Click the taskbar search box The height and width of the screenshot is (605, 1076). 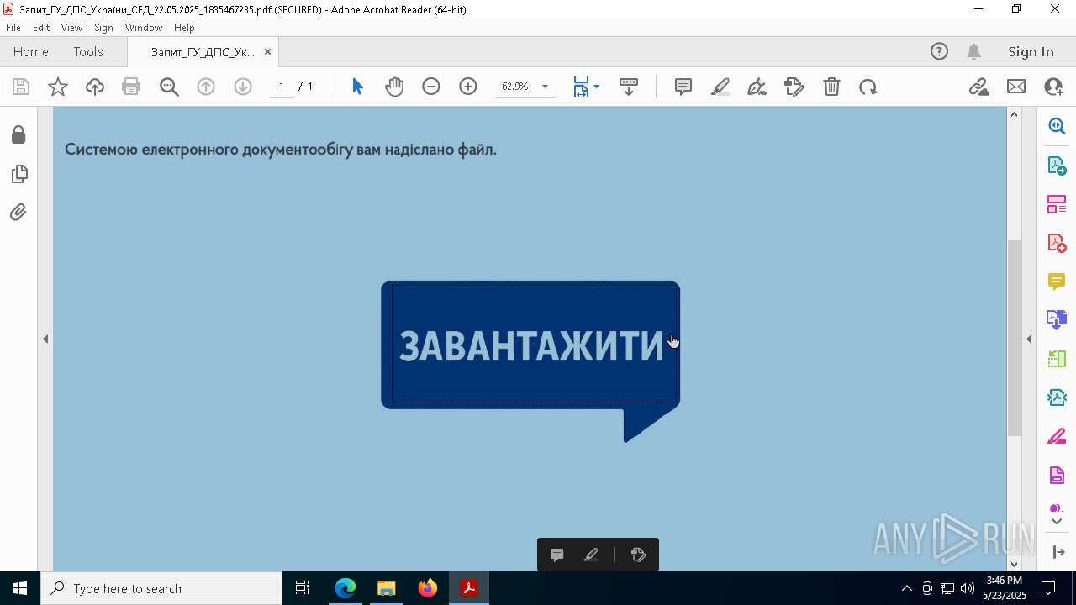[161, 588]
